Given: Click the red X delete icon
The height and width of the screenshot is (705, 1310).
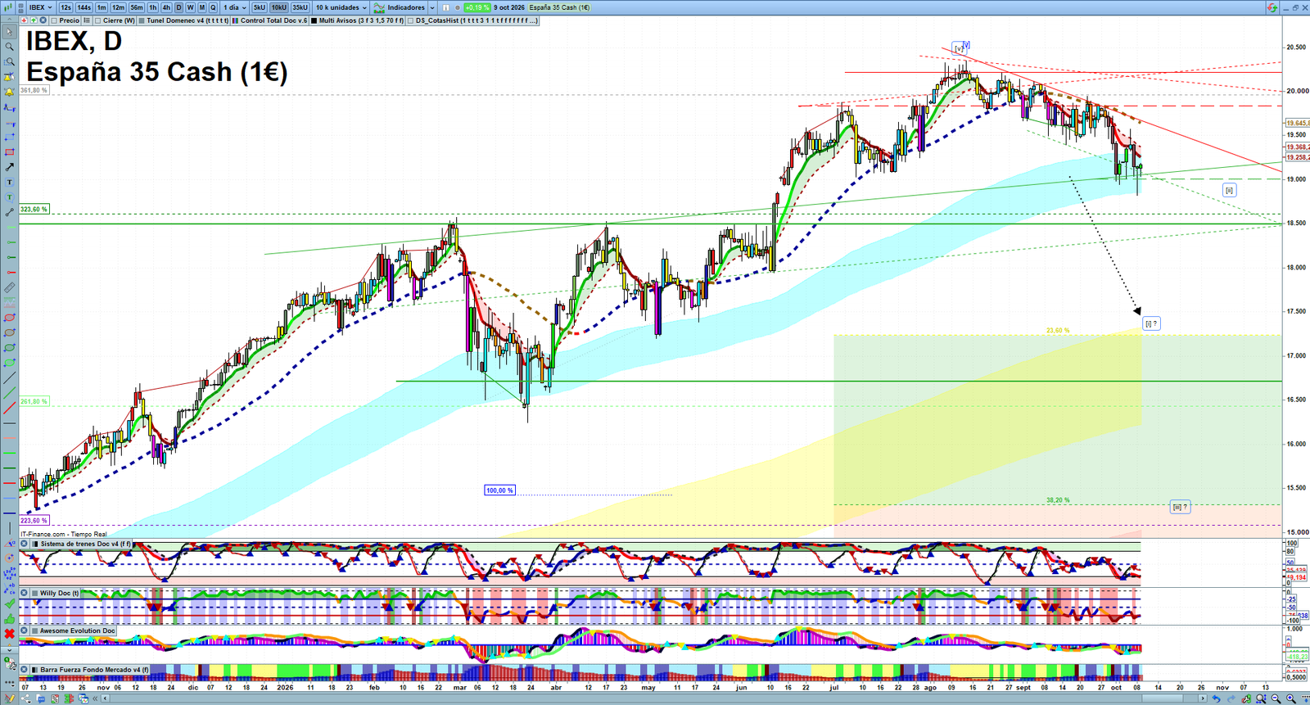Looking at the screenshot, I should pyautogui.click(x=10, y=634).
